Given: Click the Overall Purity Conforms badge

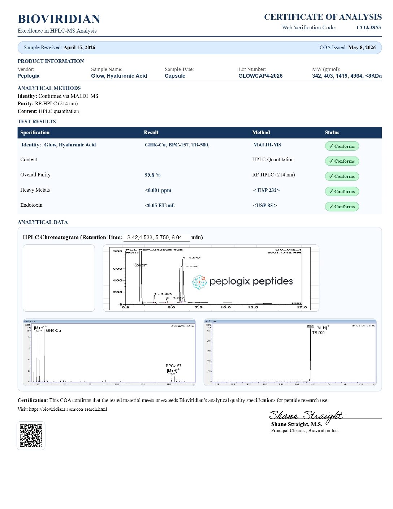Looking at the screenshot, I should (342, 176).
